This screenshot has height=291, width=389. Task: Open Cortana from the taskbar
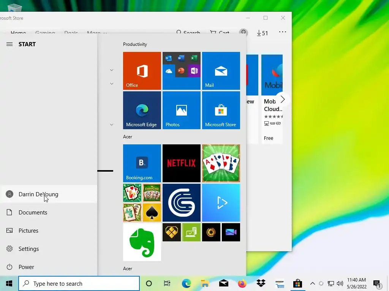[x=149, y=283]
